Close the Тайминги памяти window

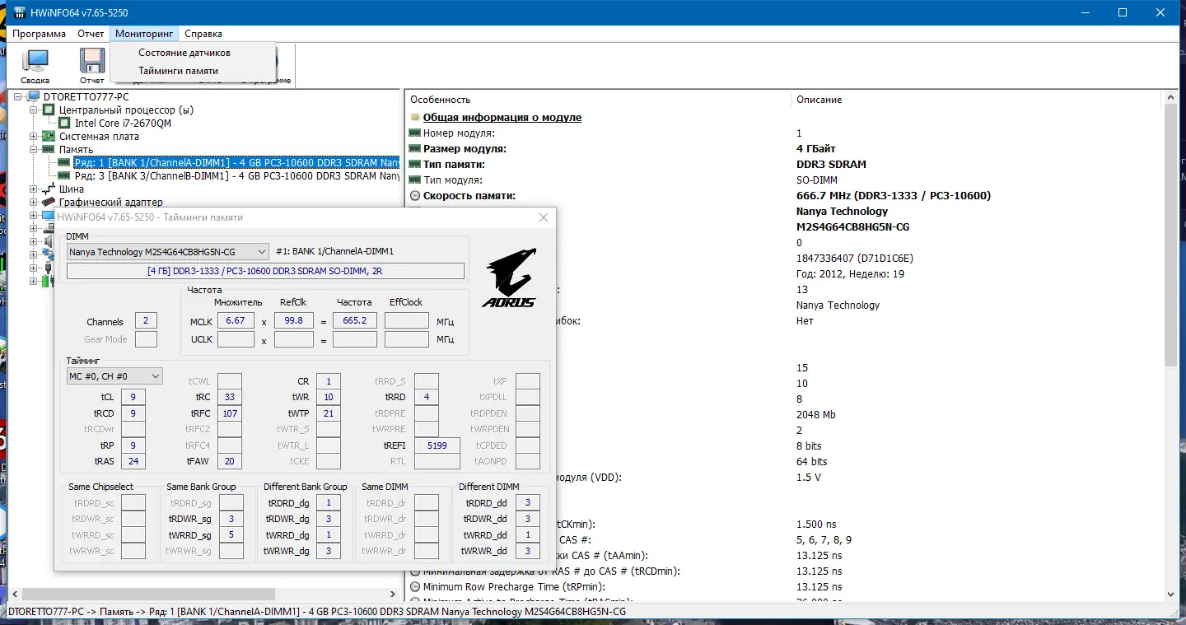tap(544, 217)
